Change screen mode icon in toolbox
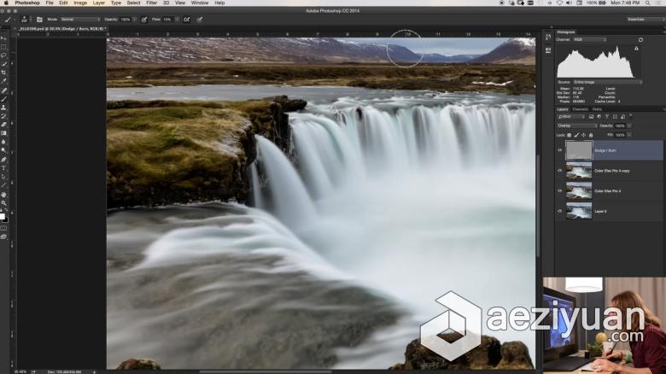 [3, 237]
